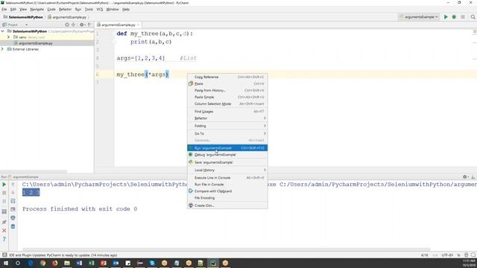Click Up the Stack Trace arrow

pyautogui.click(x=13, y=185)
